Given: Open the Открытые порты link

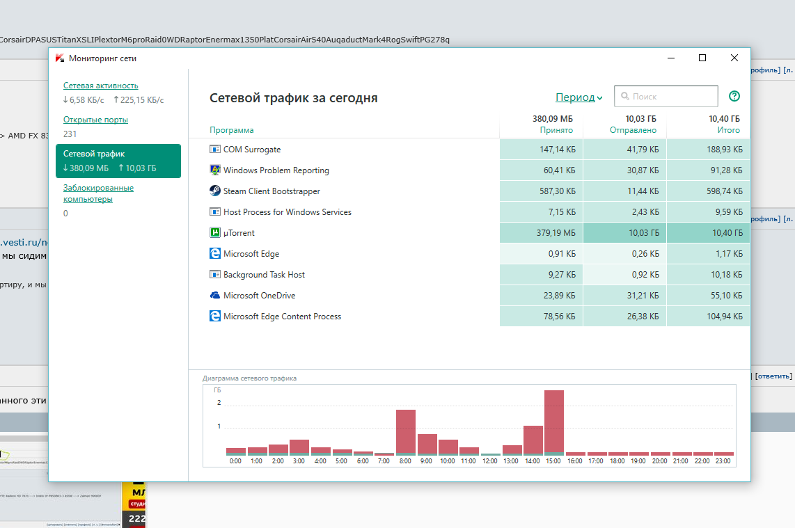Looking at the screenshot, I should click(95, 120).
